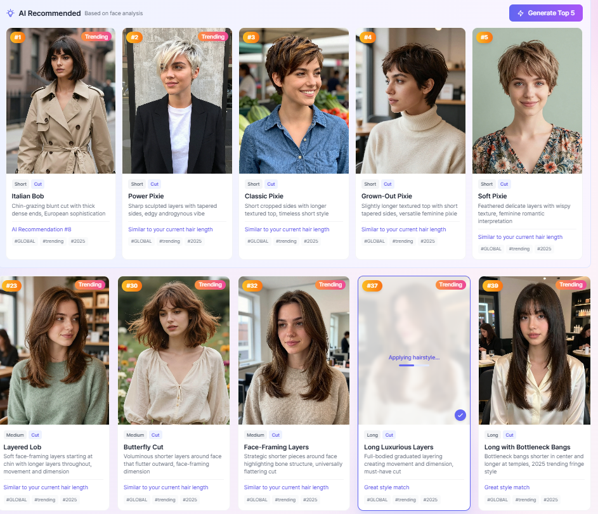Click the Applying hairstyle progress bar

pyautogui.click(x=414, y=364)
